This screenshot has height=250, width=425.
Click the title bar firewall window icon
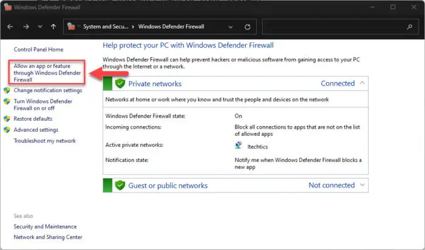[x=8, y=7]
